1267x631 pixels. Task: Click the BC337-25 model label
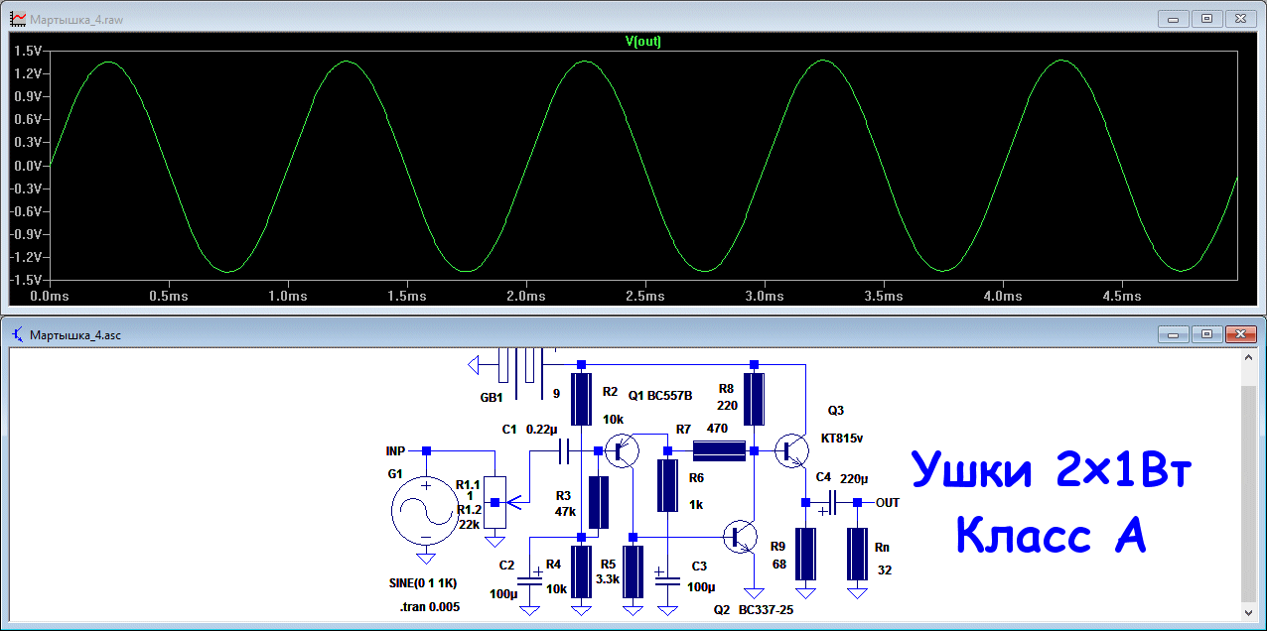click(767, 610)
